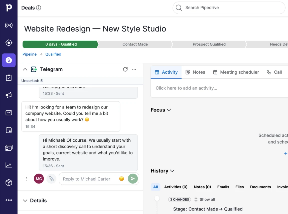The width and height of the screenshot is (288, 214).
Task: Open the Deals dollar icon in sidebar
Action: 9,60
